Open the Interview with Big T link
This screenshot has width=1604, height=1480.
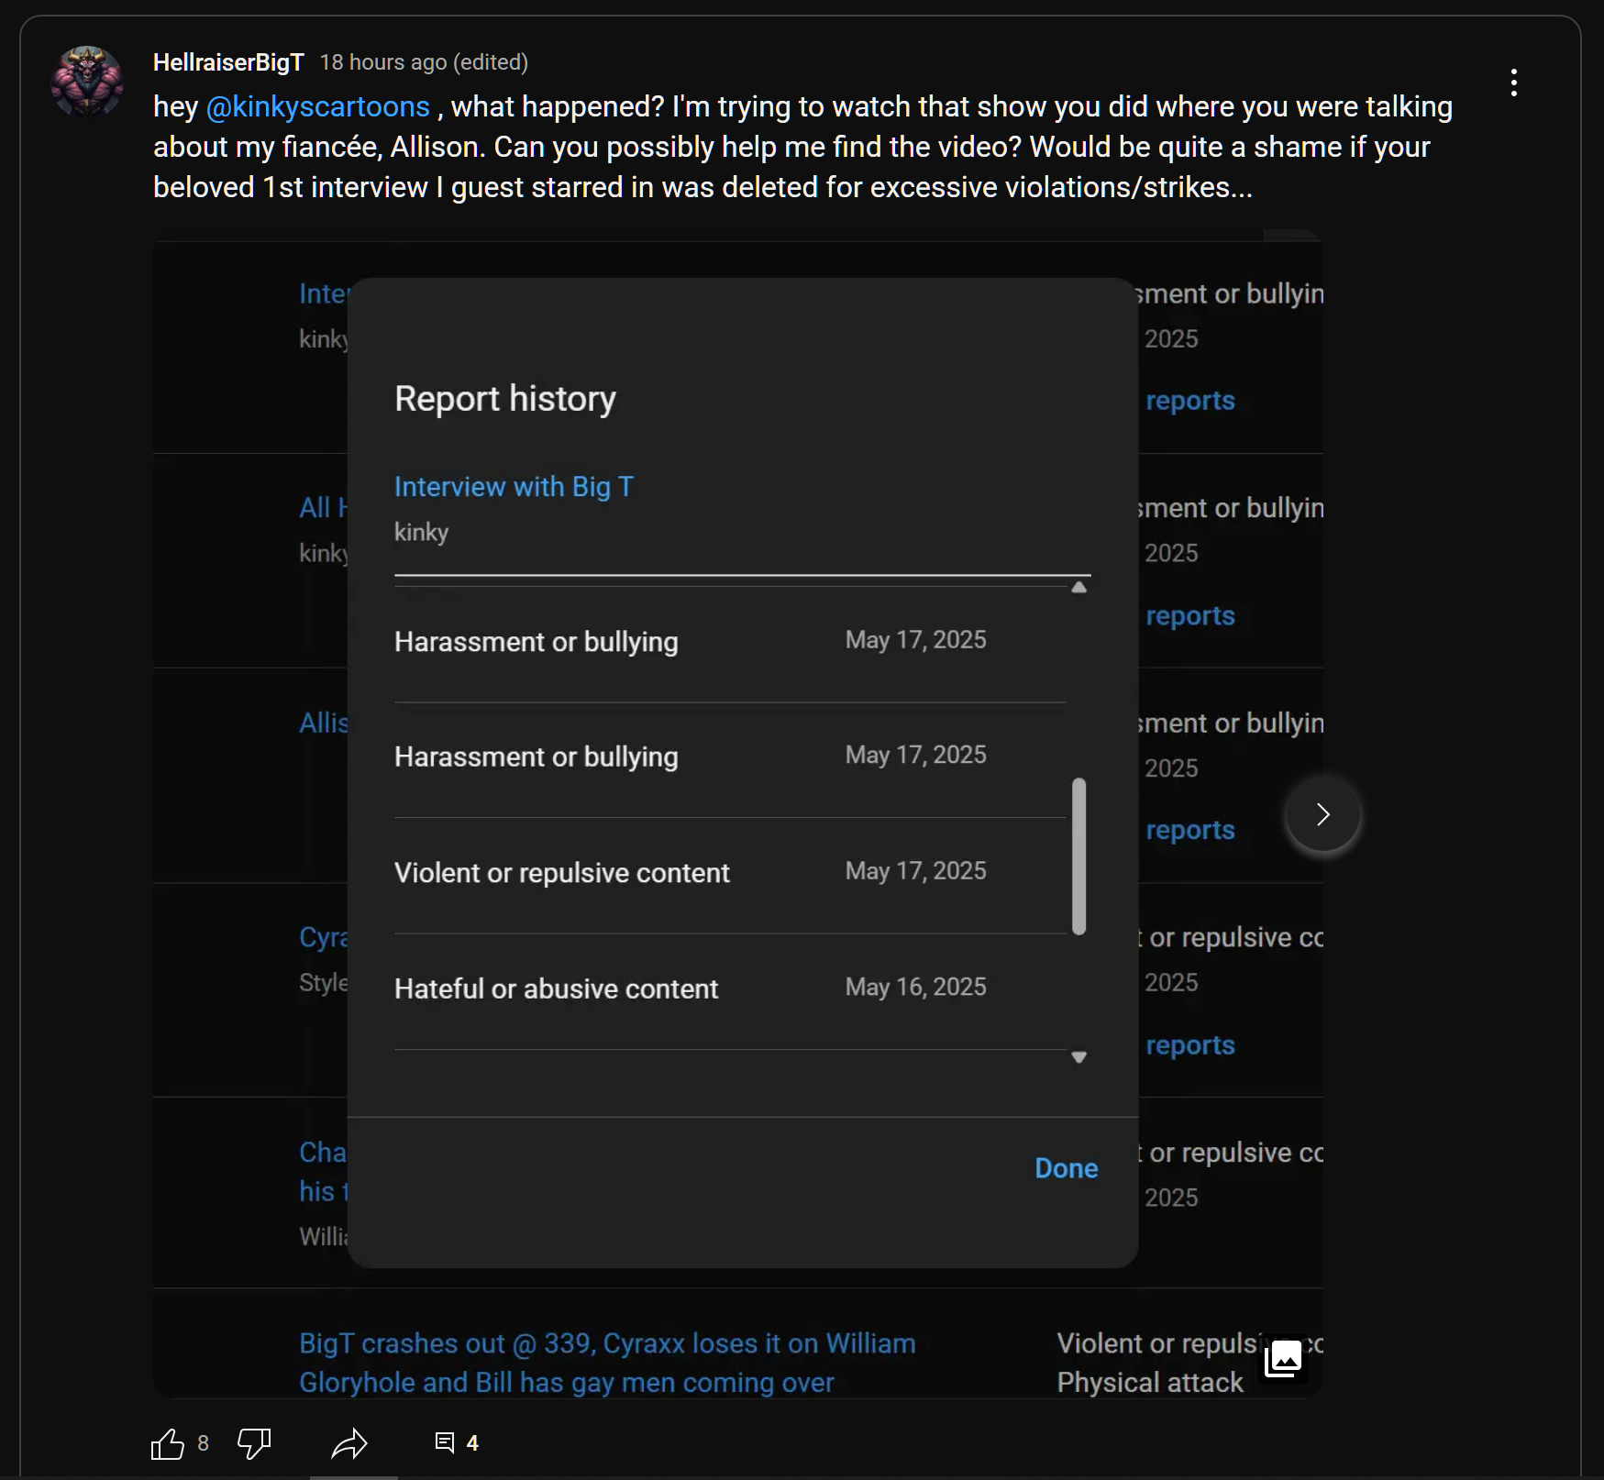[x=514, y=487]
